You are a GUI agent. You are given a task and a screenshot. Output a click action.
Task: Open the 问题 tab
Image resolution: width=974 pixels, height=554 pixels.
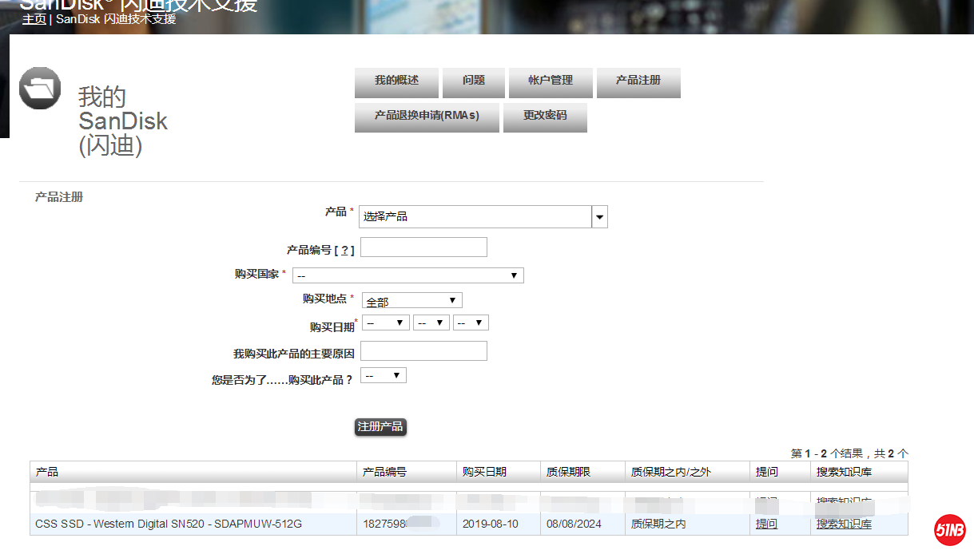click(473, 81)
